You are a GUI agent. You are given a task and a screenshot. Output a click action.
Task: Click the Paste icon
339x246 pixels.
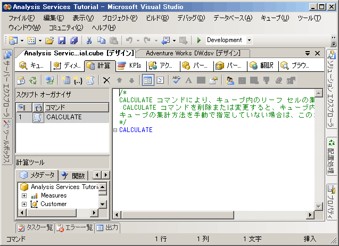point(114,40)
